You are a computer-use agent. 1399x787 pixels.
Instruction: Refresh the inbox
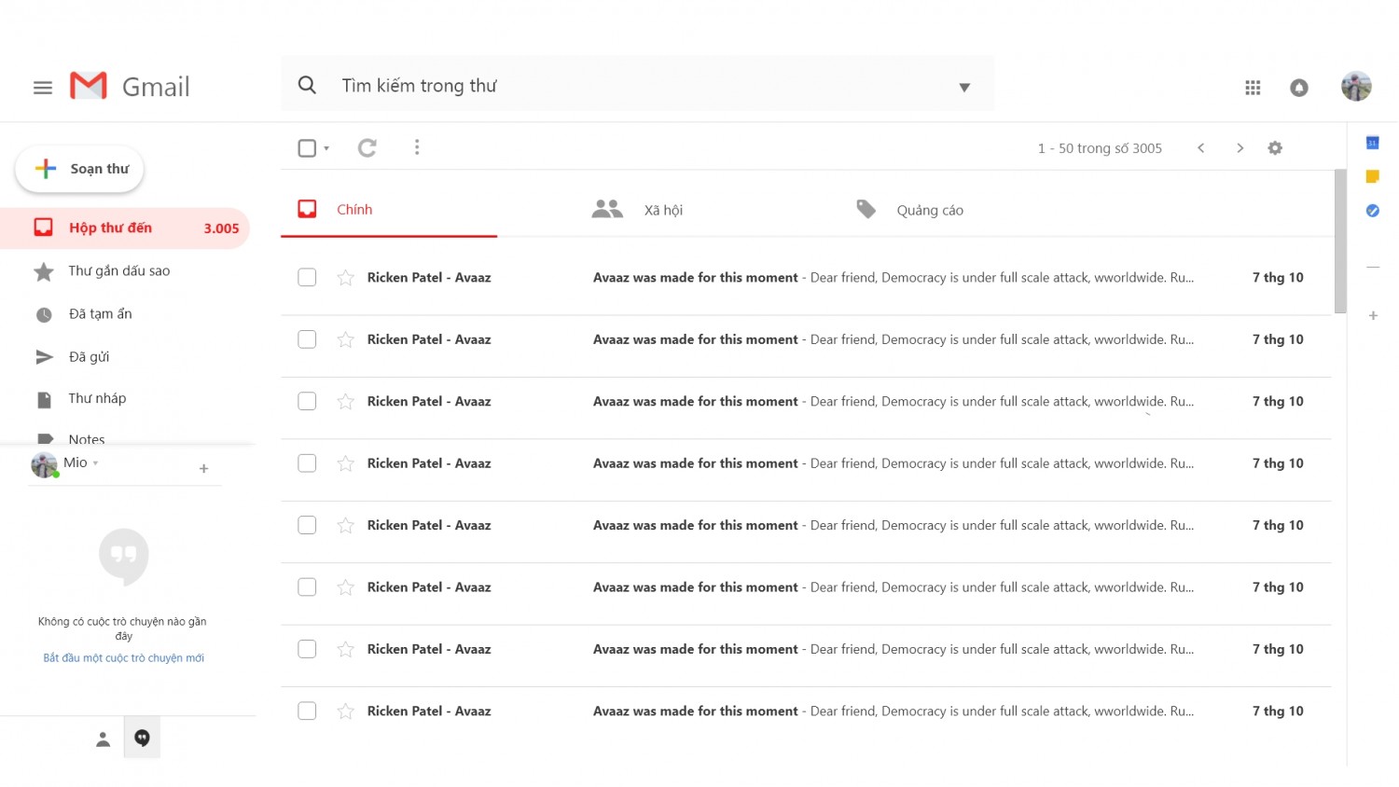[x=367, y=147]
